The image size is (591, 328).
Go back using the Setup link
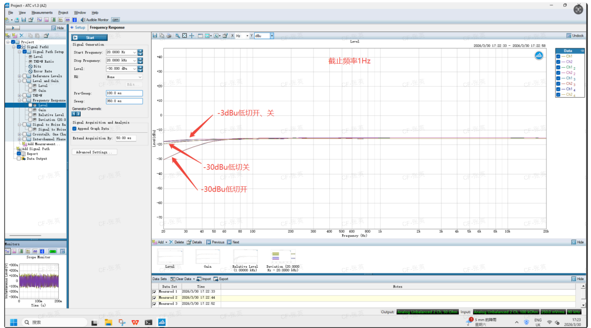coord(78,28)
